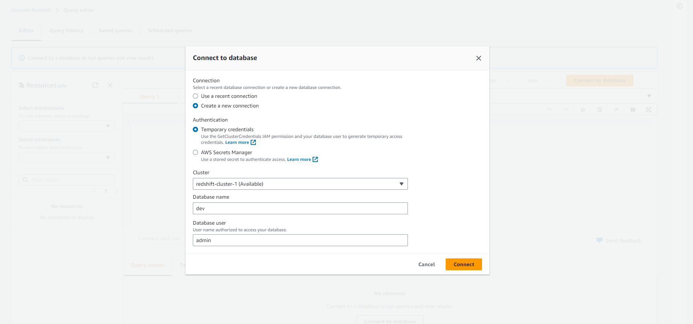Image resolution: width=693 pixels, height=324 pixels.
Task: Click the Connect and run button
Action: point(159,238)
